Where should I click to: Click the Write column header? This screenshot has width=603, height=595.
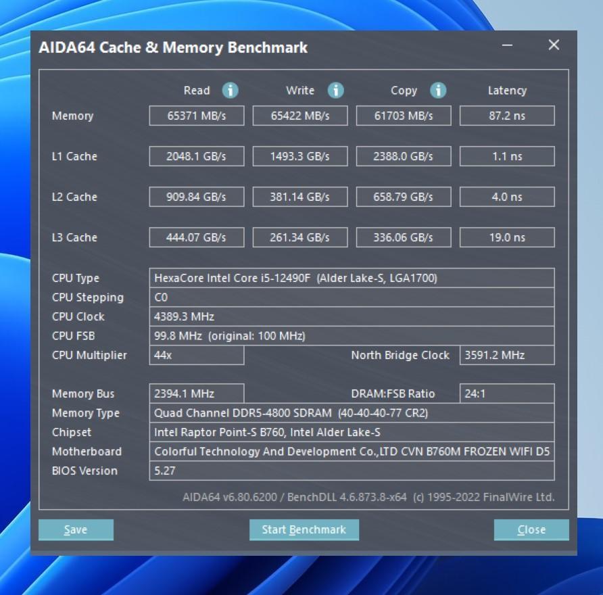pos(300,91)
